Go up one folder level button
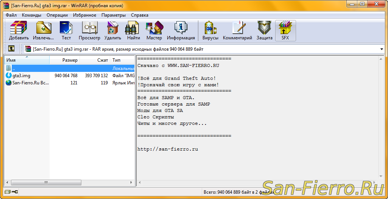 pos(11,49)
